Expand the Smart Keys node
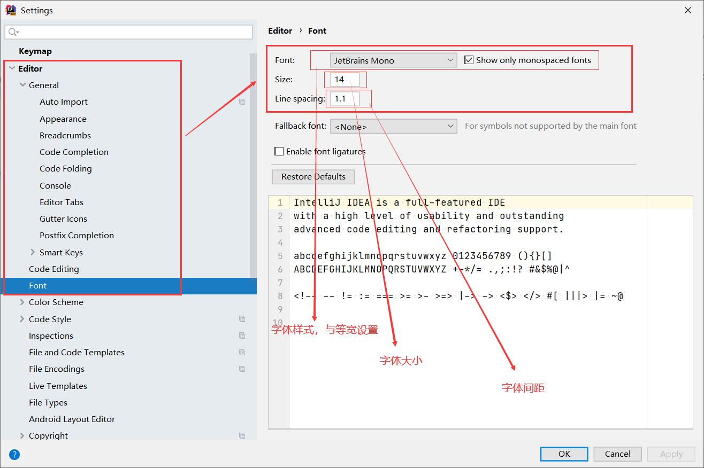704x468 pixels. [x=33, y=252]
